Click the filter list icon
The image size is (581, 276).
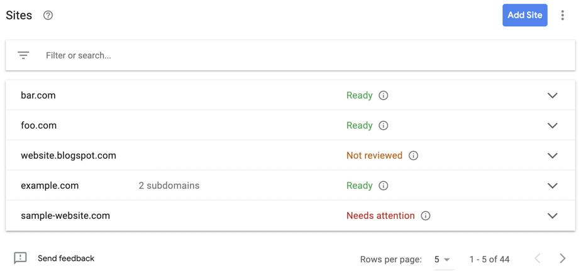coord(23,55)
